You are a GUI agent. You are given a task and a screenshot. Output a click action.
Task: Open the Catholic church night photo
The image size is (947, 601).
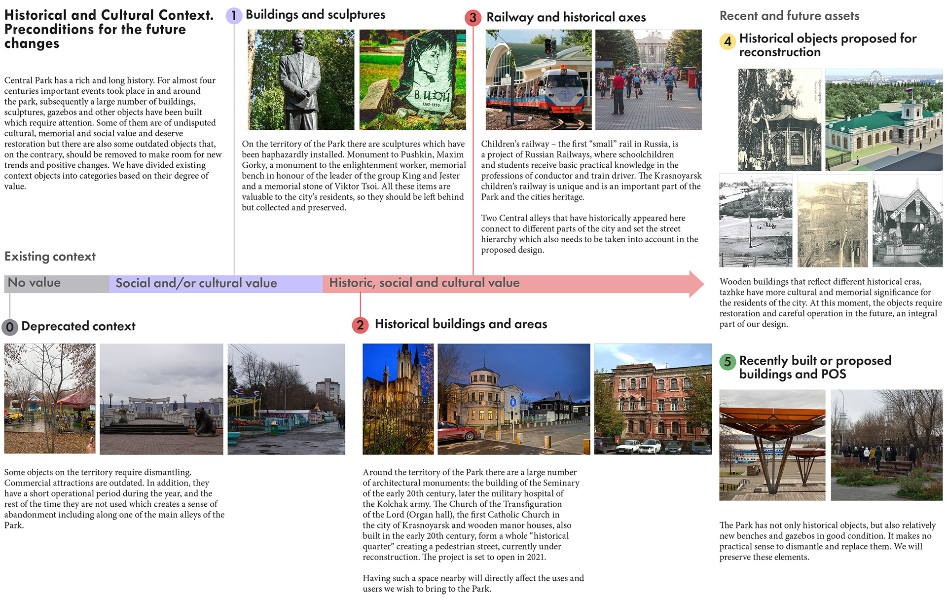click(398, 399)
